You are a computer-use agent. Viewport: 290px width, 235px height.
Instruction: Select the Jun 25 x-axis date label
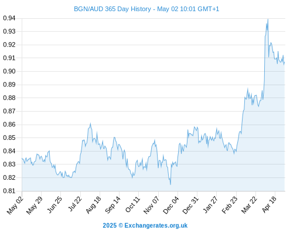54,204
